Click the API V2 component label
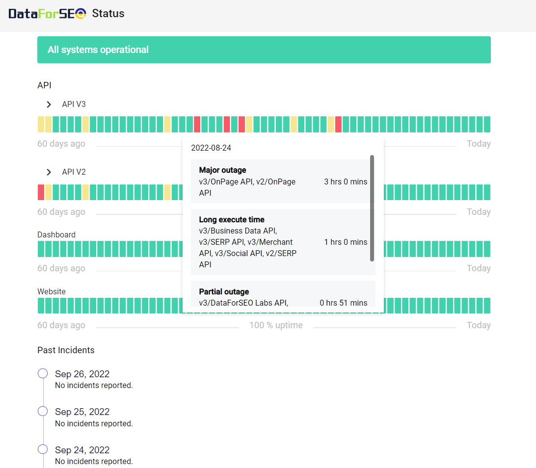Screen dimensions: 536x468 [x=74, y=172]
